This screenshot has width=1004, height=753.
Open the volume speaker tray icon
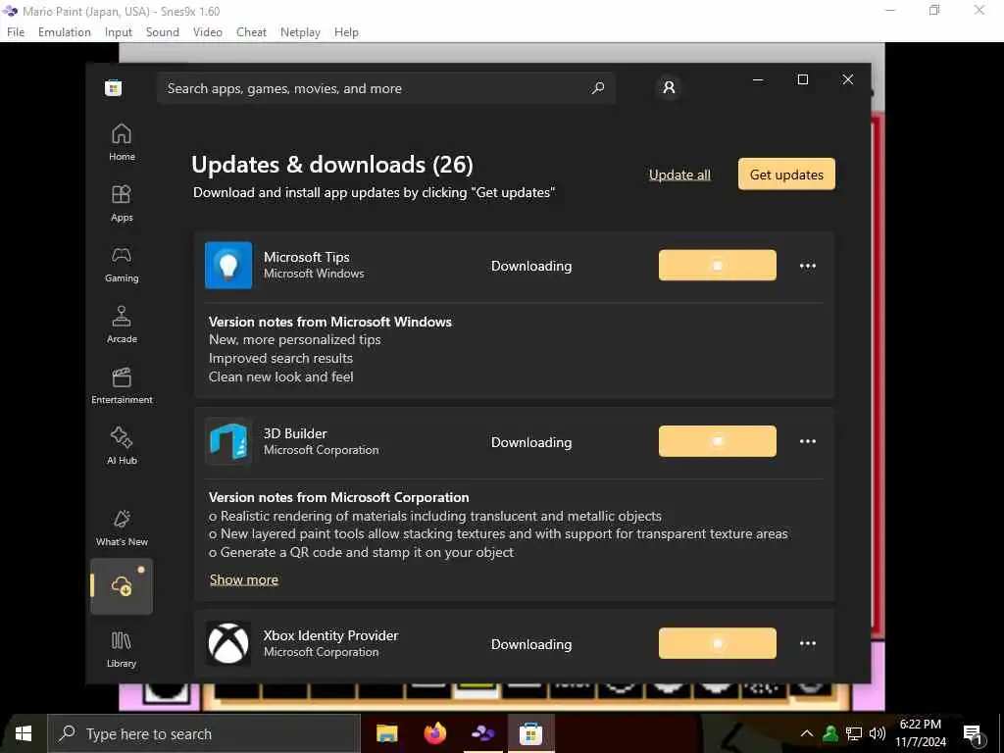click(x=878, y=733)
